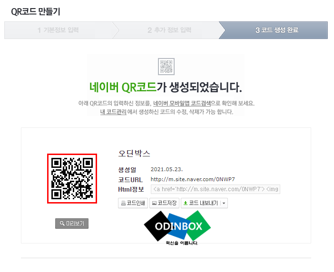Click the generated QR code image
334x272 pixels.
point(72,178)
